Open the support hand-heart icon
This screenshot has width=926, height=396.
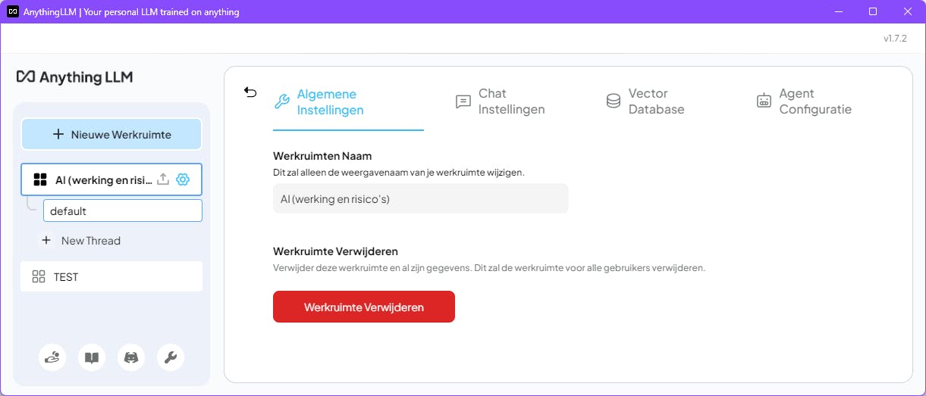pos(52,357)
